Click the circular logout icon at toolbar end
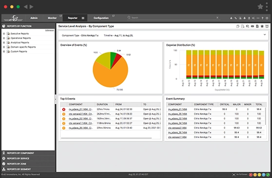The height and width of the screenshot is (178, 272). coord(267,18)
